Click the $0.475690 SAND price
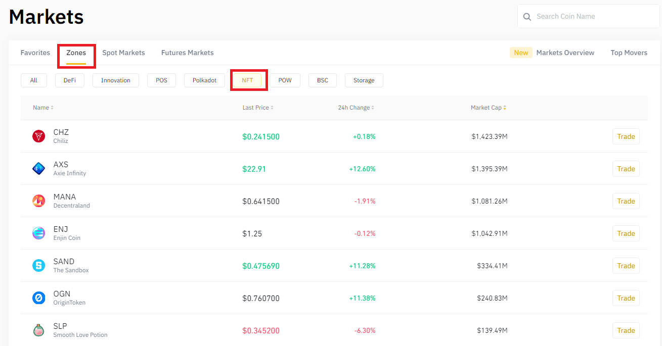The image size is (662, 346). (261, 266)
